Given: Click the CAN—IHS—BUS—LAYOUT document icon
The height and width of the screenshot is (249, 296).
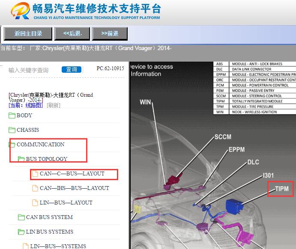Looking at the screenshot, I should tap(35, 188).
